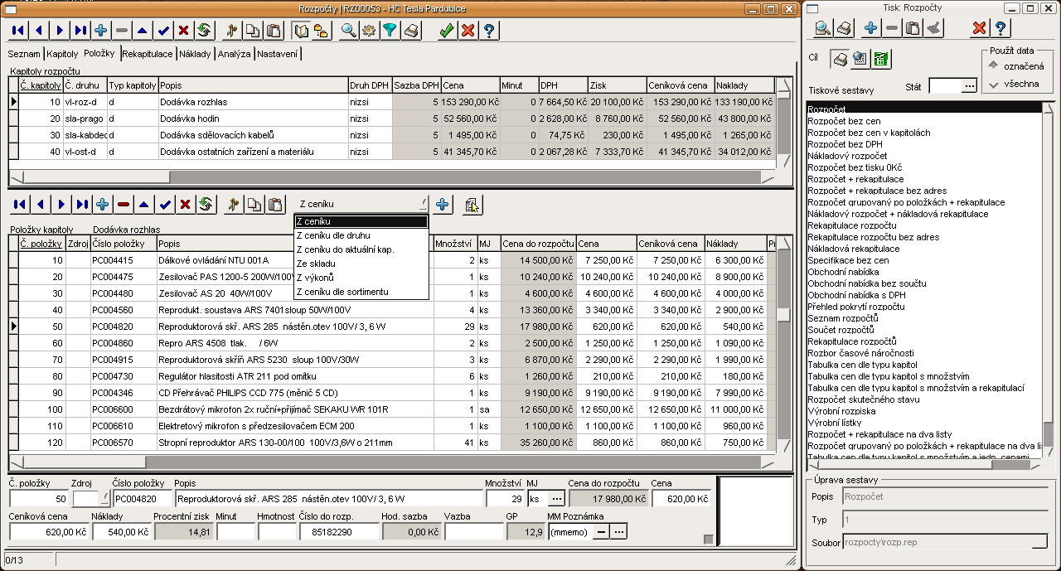Click print preview icon in Tisk window
The width and height of the screenshot is (1061, 571).
[x=822, y=29]
